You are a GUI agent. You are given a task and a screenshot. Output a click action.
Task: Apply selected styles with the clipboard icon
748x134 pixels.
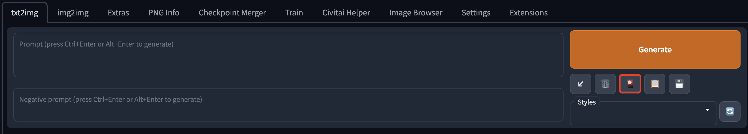pos(654,84)
